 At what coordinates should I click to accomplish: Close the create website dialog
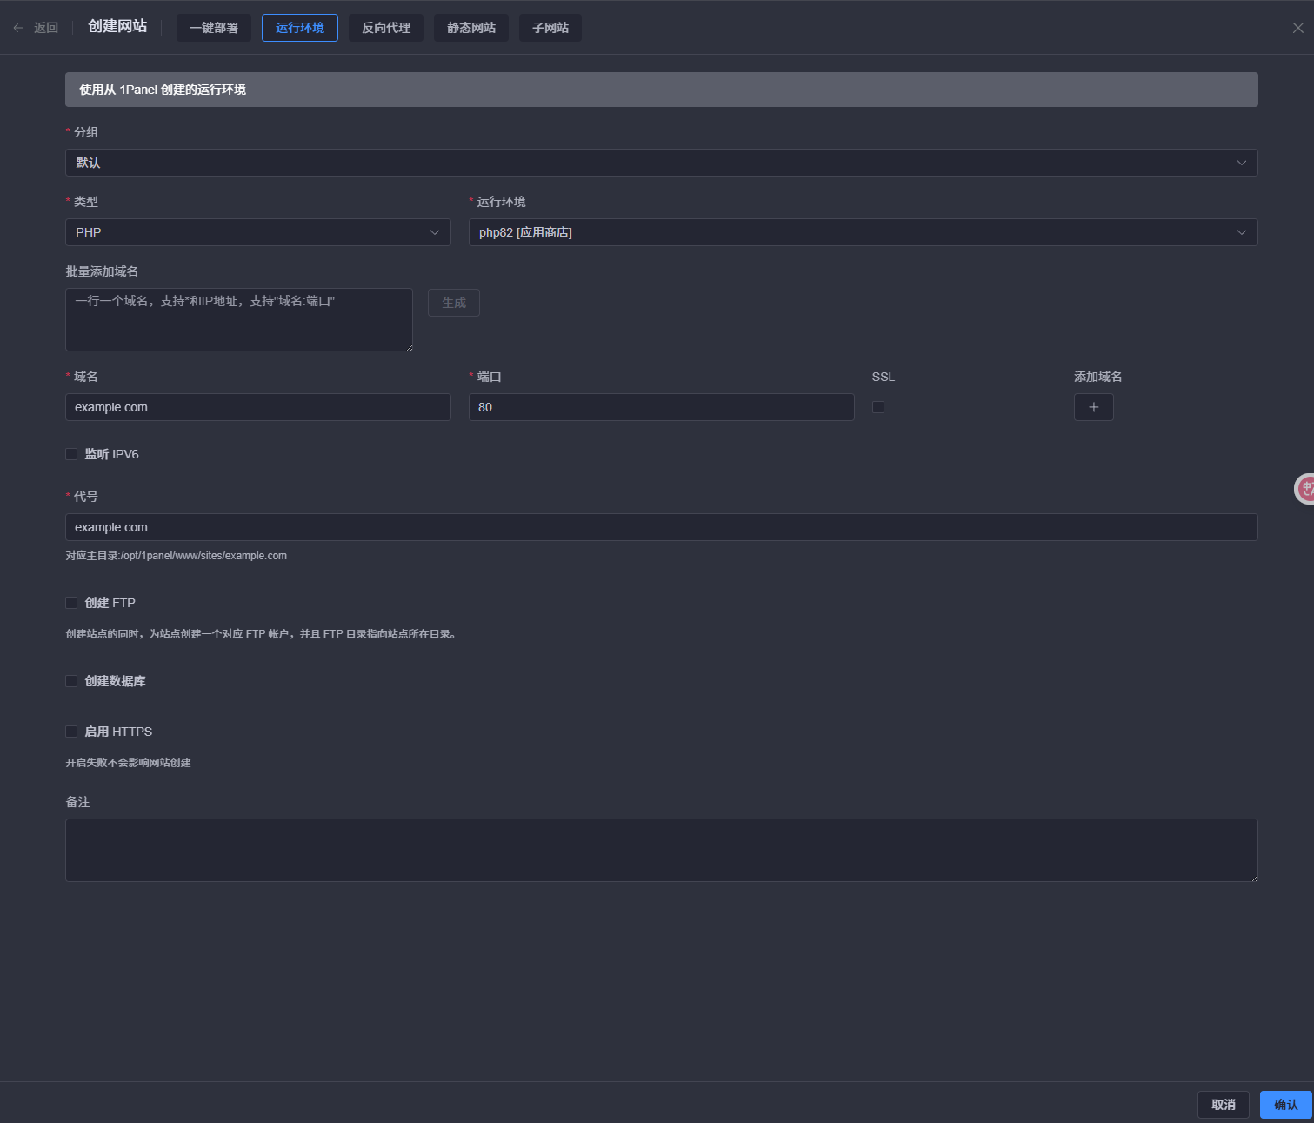pos(1297,28)
